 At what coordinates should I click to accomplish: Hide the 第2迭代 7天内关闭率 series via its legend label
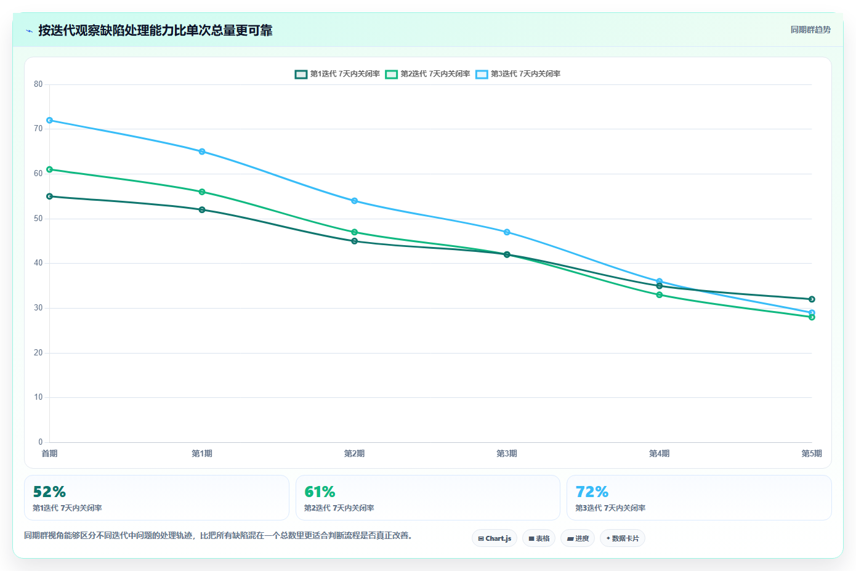pyautogui.click(x=435, y=74)
